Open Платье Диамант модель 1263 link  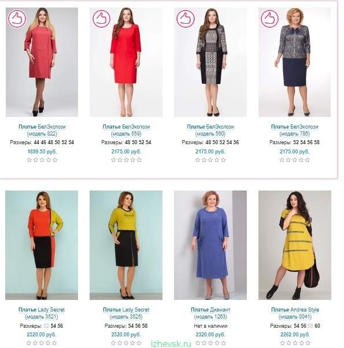[210, 313]
